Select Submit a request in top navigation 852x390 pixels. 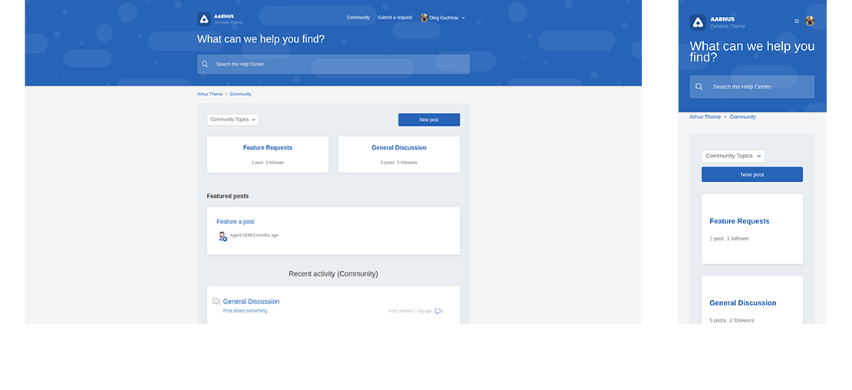click(395, 18)
